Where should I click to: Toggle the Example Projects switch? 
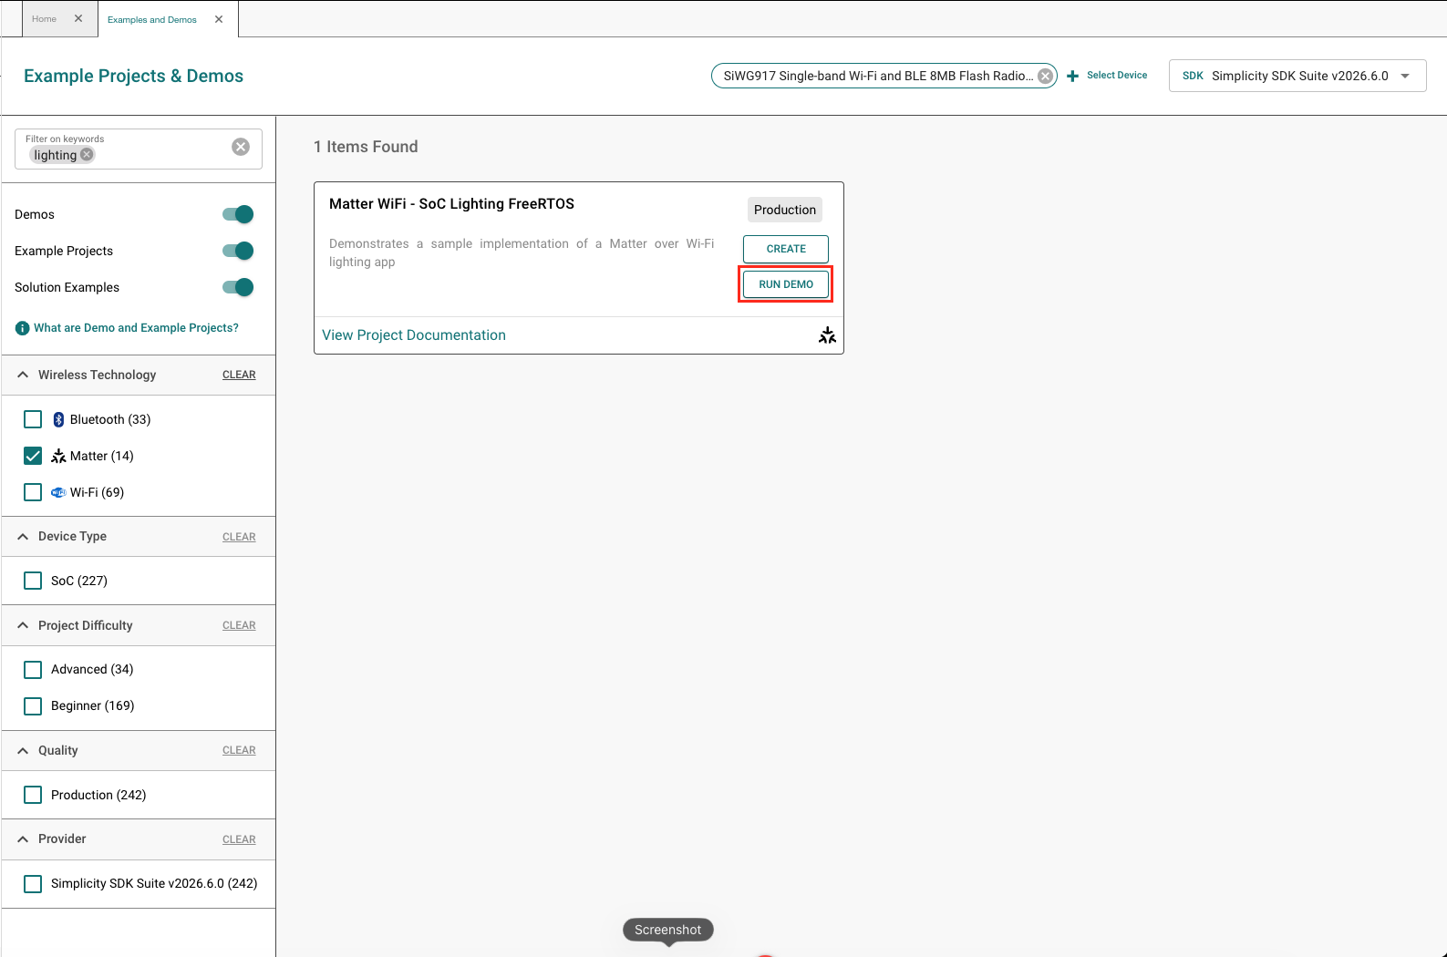(x=238, y=251)
